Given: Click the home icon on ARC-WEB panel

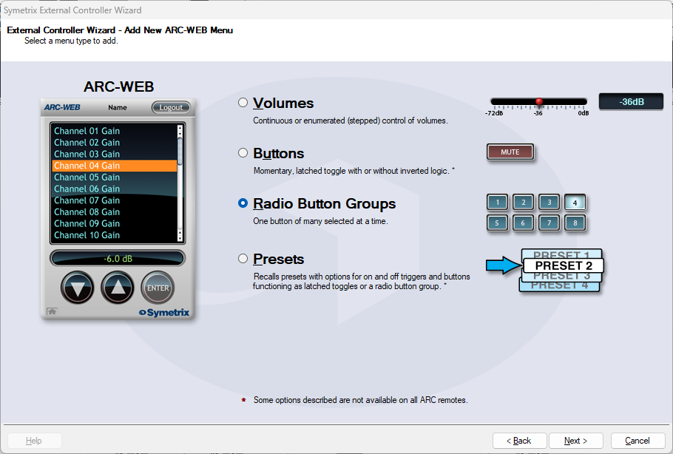Looking at the screenshot, I should [x=52, y=311].
